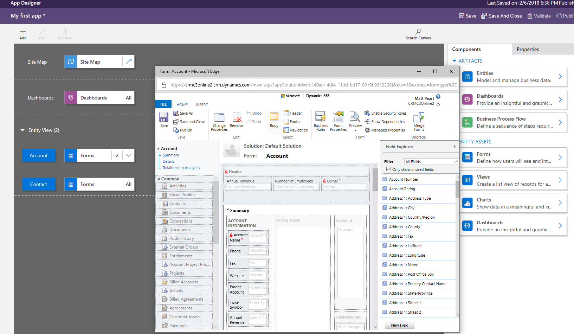Click Show Dependencies
The width and height of the screenshot is (574, 334).
[x=385, y=122]
